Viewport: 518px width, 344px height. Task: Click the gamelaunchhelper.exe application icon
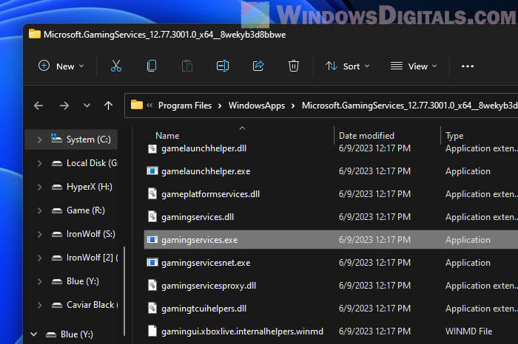click(152, 171)
